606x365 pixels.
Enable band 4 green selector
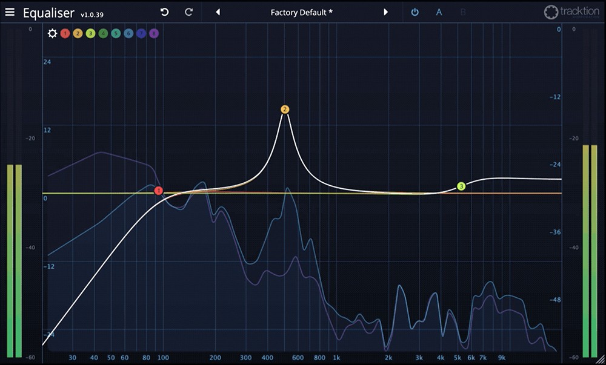(103, 33)
